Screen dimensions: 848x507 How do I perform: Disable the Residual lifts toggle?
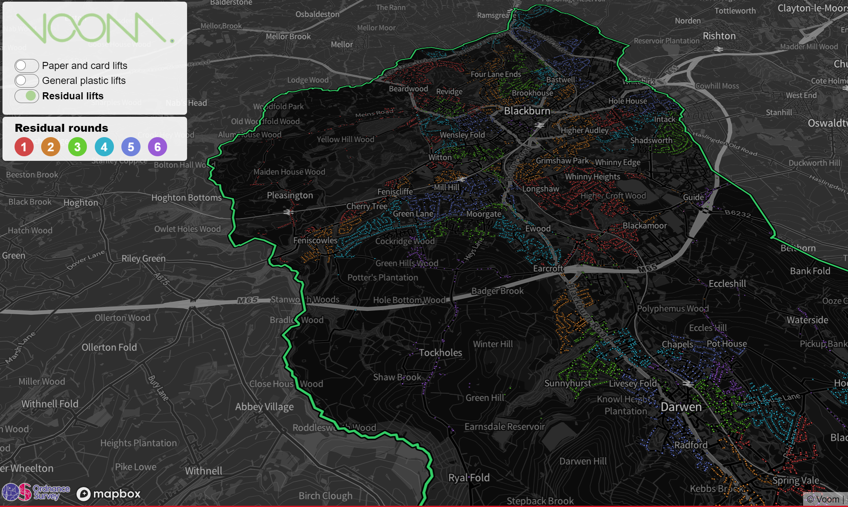point(27,96)
